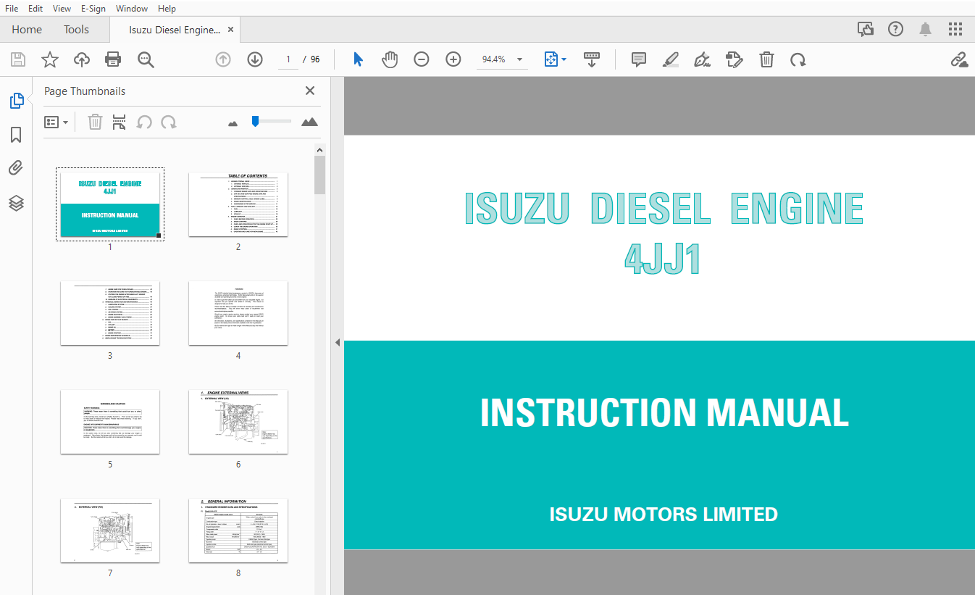Open the Help question mark icon

click(x=895, y=29)
